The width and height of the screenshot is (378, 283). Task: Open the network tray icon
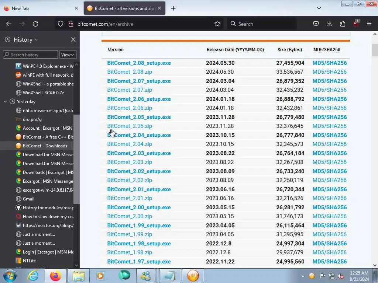332,276
